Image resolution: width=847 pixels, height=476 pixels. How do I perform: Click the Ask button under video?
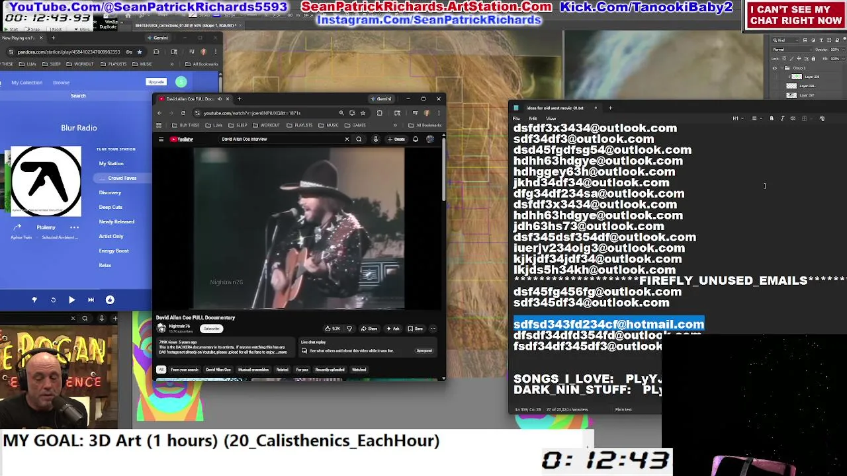pyautogui.click(x=394, y=329)
